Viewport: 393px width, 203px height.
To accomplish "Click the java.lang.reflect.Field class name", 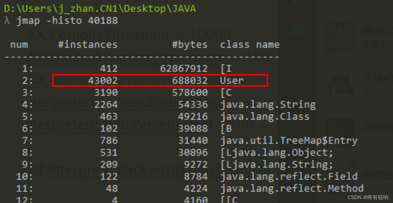I will point(289,177).
